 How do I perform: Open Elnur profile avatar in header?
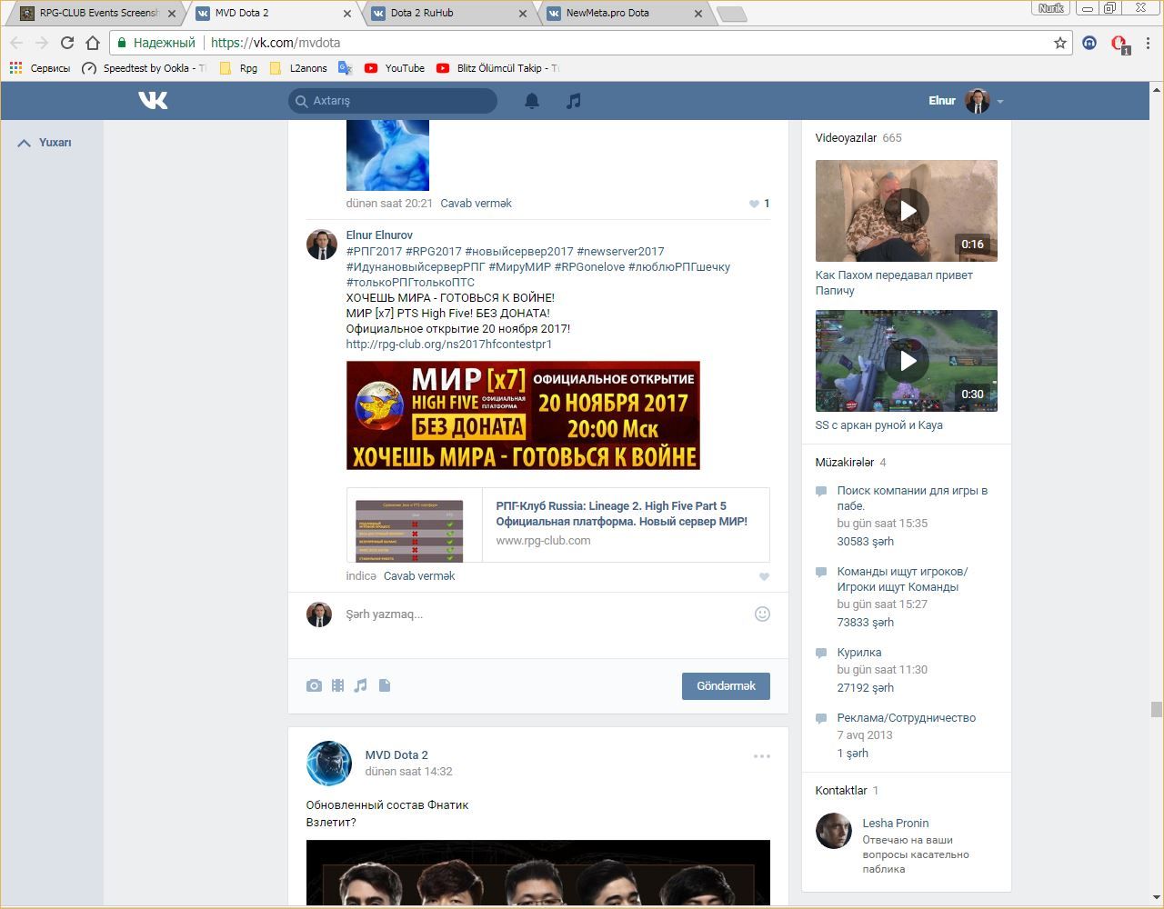click(977, 101)
